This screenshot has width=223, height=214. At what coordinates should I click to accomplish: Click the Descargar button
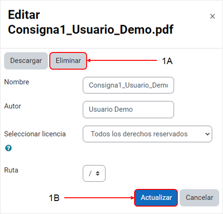[x=26, y=61]
